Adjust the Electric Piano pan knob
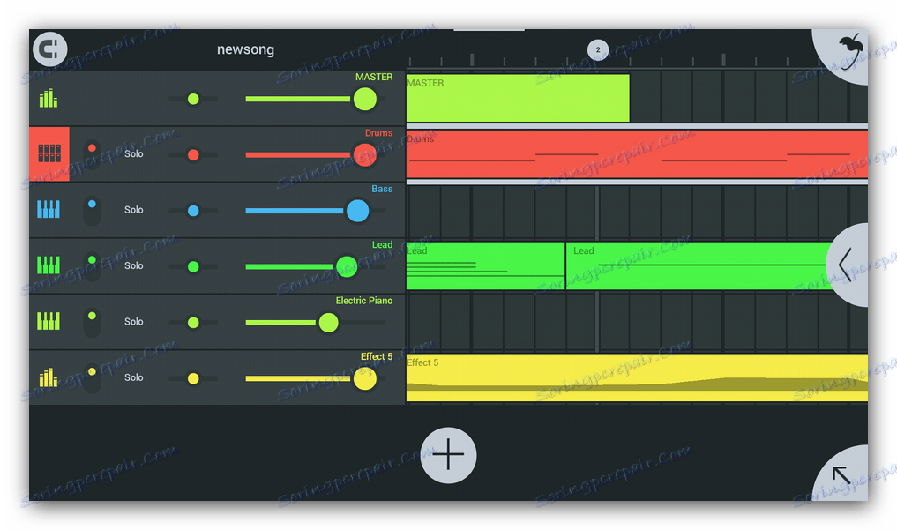This screenshot has width=897, height=530. [x=193, y=323]
